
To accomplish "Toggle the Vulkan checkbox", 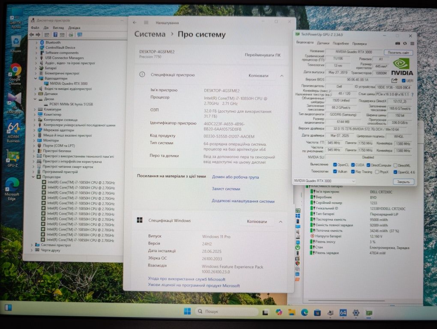I will click(x=335, y=171).
